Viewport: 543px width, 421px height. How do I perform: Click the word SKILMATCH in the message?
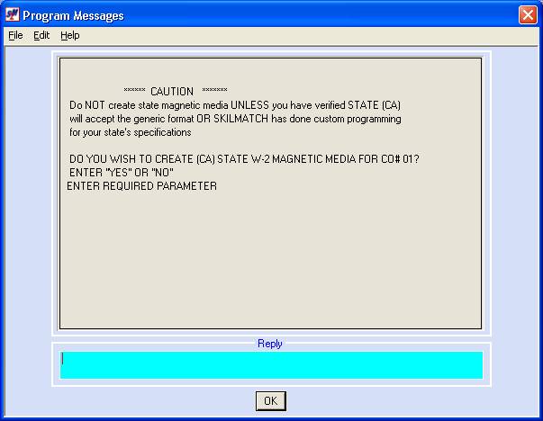point(240,119)
